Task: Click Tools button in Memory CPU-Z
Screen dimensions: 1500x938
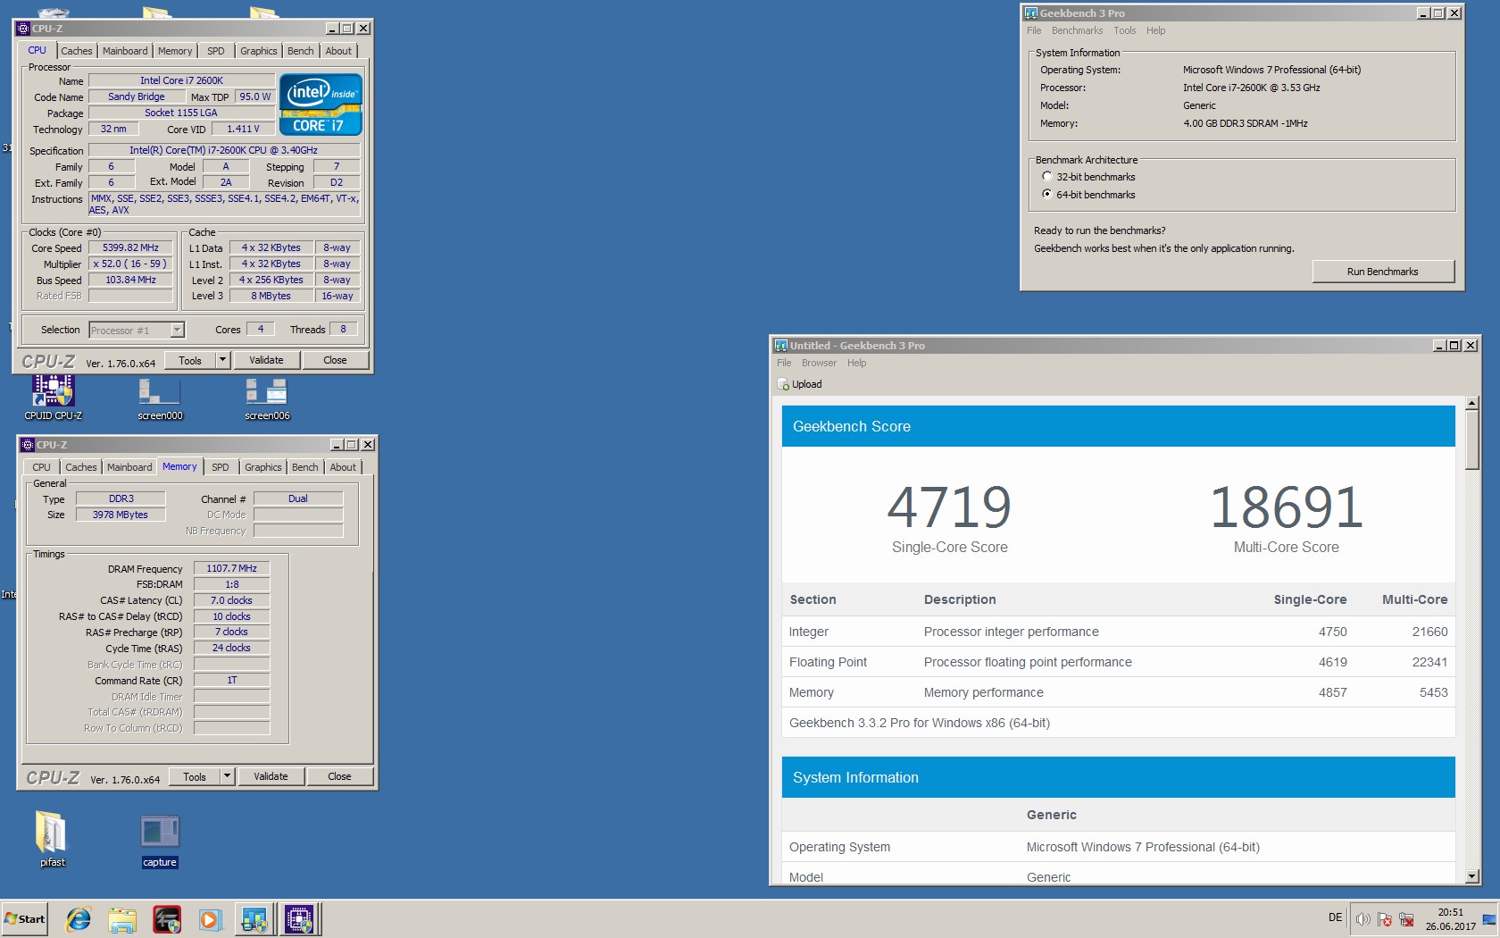Action: (x=195, y=776)
